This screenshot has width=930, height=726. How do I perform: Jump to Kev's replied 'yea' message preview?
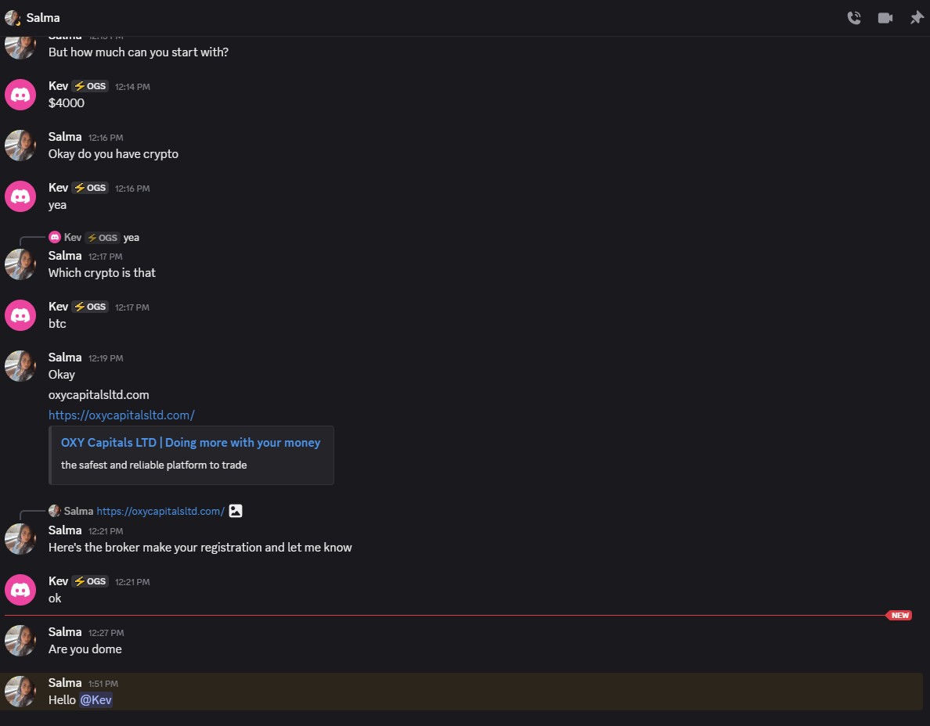[131, 237]
